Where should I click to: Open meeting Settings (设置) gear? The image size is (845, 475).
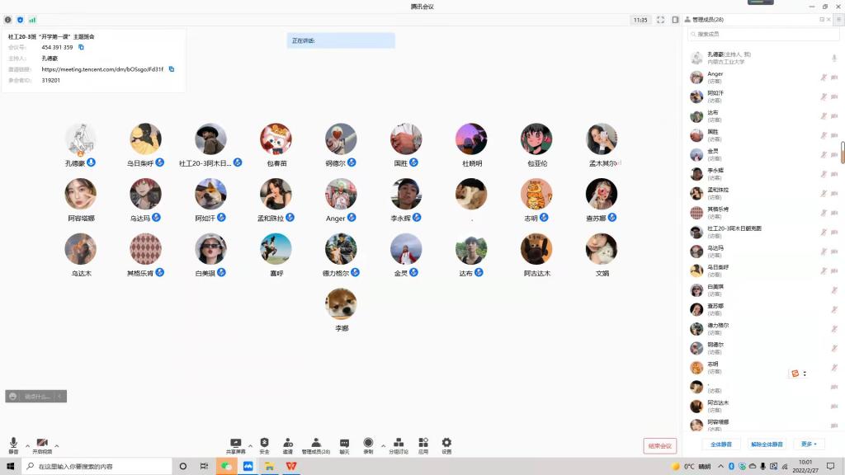[x=446, y=444]
